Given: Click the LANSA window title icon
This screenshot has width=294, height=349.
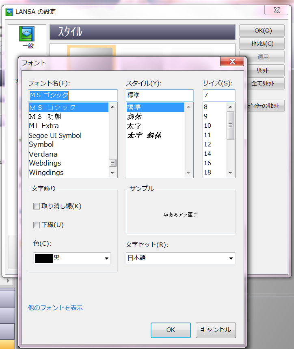Looking at the screenshot, I should coord(9,12).
